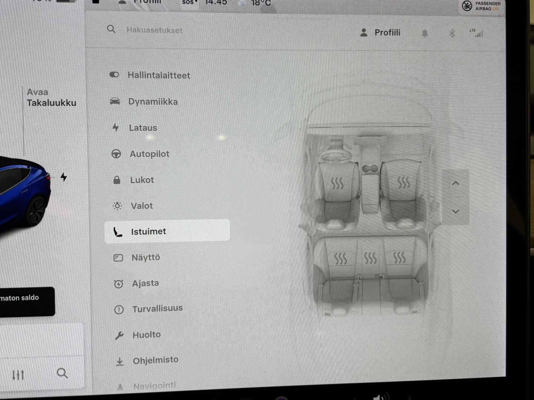534x400 pixels.
Task: Click the up chevron beside the seat map
Action: tap(455, 183)
